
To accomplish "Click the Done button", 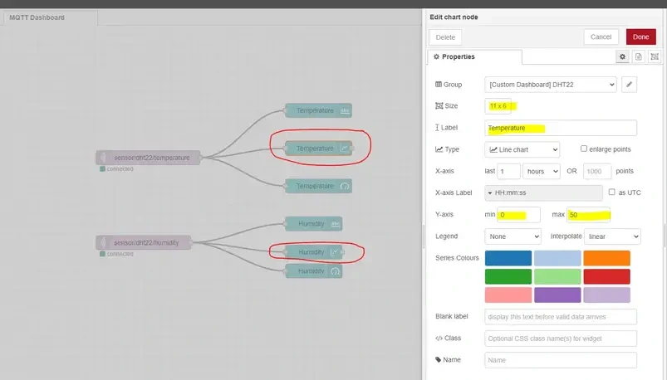I will (640, 37).
